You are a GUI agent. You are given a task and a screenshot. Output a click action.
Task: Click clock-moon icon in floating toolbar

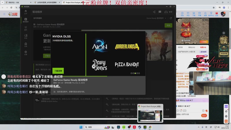pos(226,111)
